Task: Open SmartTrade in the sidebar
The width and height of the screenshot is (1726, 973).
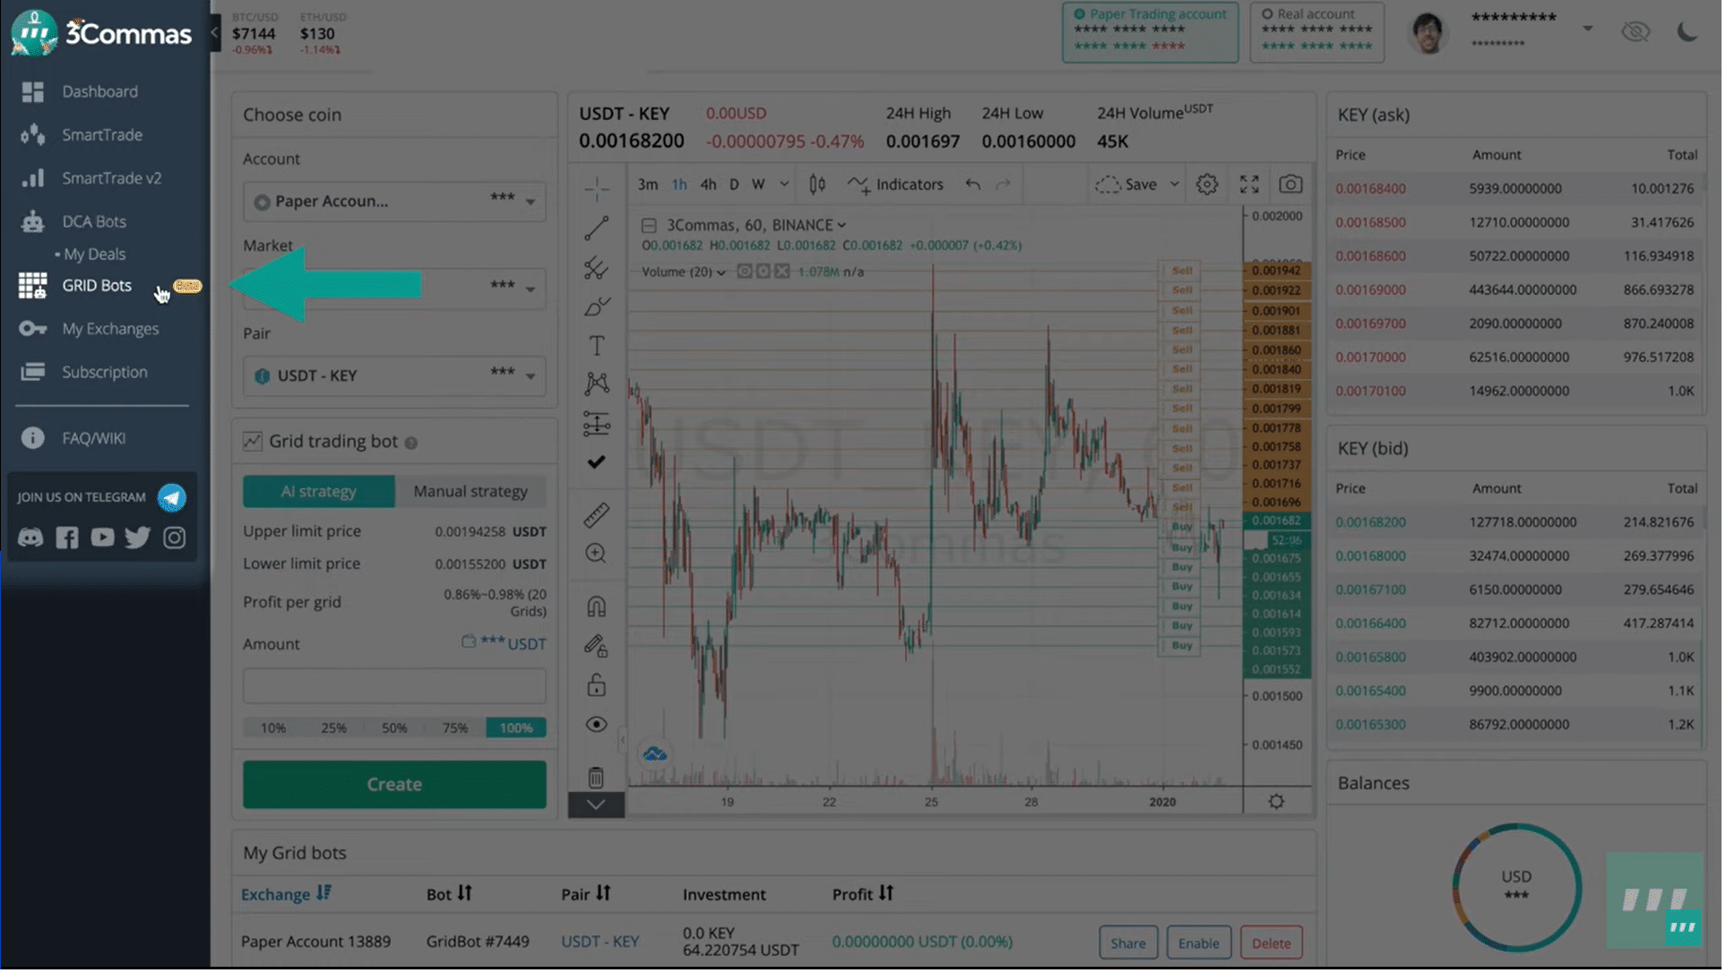Action: click(101, 134)
